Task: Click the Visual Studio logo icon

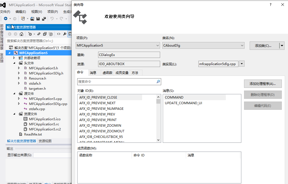Action: click(3, 5)
